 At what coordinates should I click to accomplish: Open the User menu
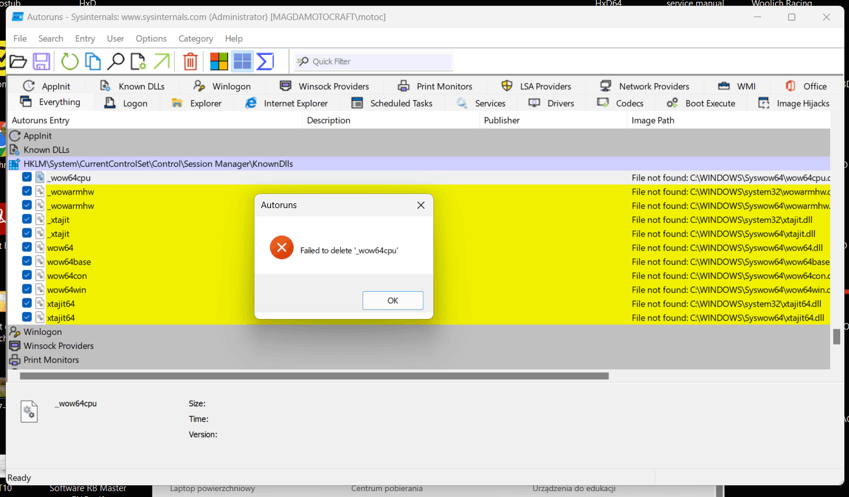click(x=115, y=38)
